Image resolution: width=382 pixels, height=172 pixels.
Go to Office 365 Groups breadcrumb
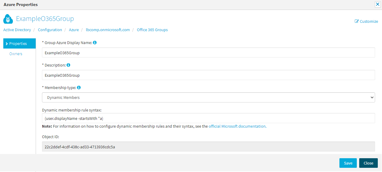[152, 30]
